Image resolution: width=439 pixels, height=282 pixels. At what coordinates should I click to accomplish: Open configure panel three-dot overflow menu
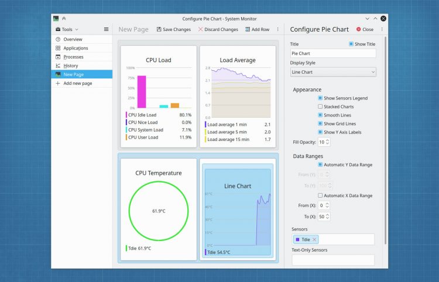382,29
